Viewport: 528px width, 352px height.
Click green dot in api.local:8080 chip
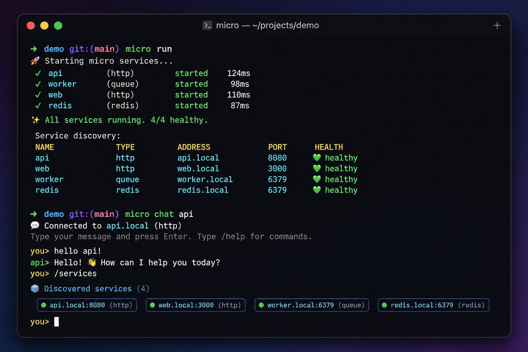(44, 305)
